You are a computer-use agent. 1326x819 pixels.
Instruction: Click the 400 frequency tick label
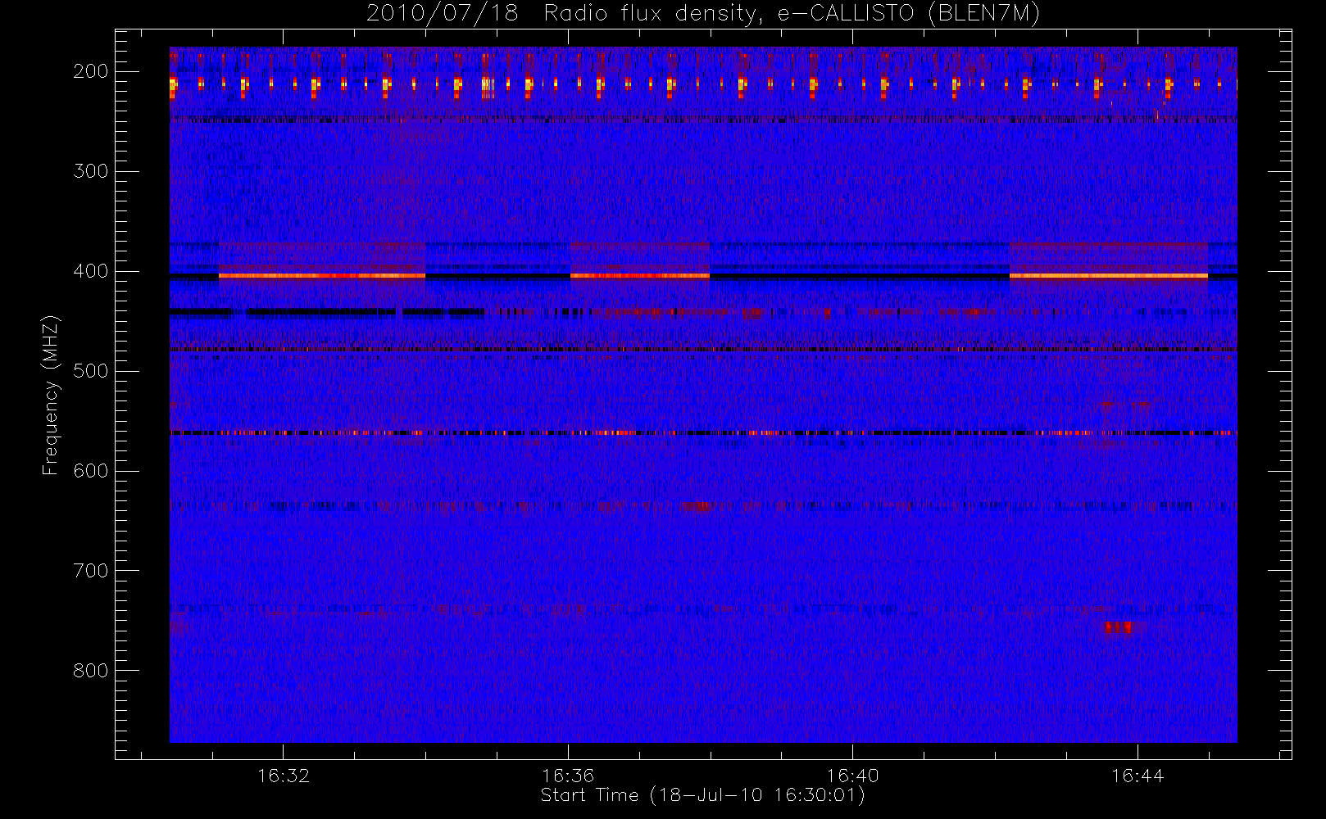click(x=90, y=271)
